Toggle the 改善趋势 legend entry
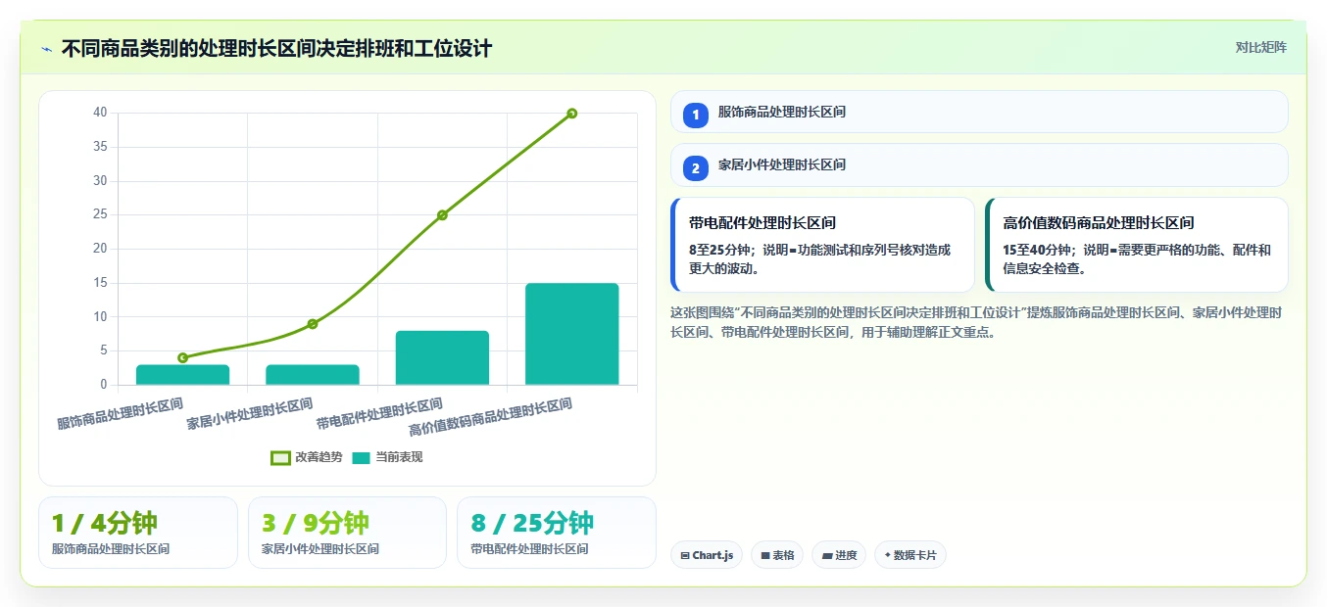This screenshot has width=1327, height=607. click(307, 457)
